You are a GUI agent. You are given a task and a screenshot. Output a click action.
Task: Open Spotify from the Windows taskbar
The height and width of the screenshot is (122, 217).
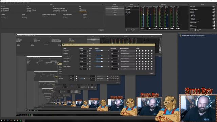point(20,121)
